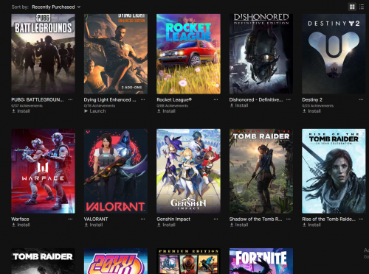Screen dimensions: 369x274
Task: Install PUBG: BATTLEGROUNDS
Action: pyautogui.click(x=21, y=111)
